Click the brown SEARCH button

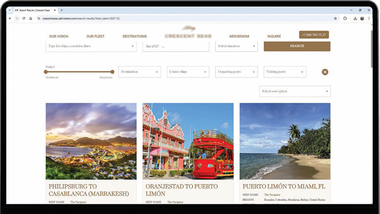[297, 46]
